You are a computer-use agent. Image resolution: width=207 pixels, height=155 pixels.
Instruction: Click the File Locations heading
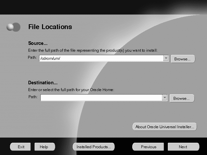coord(50,27)
